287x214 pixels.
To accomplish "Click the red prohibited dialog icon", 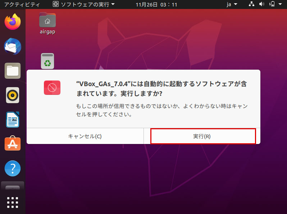I will click(x=52, y=88).
